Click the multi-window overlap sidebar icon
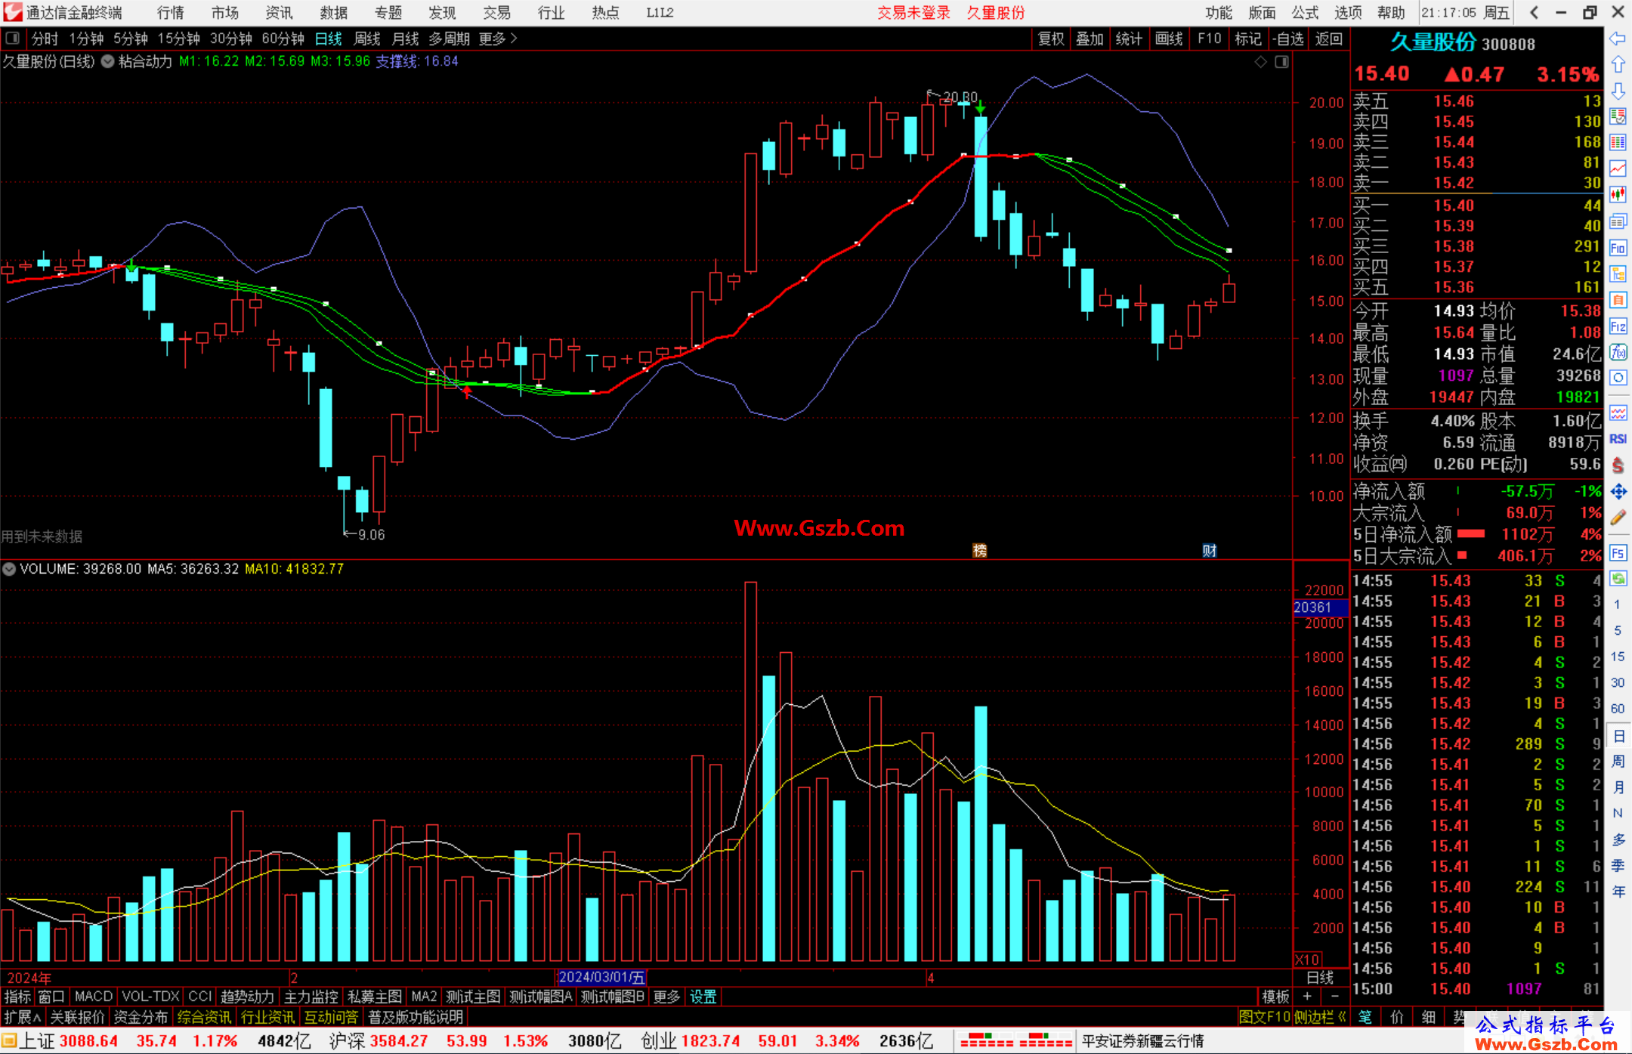 click(x=1618, y=221)
